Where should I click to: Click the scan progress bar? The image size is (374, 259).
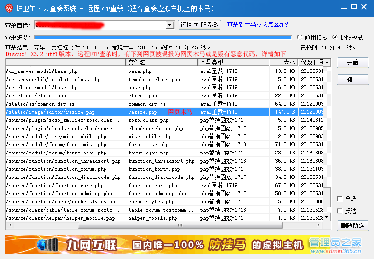click(x=163, y=37)
